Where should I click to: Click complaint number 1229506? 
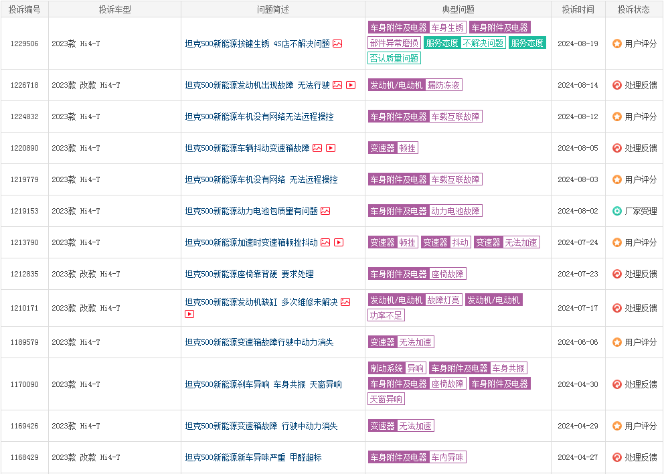click(25, 44)
